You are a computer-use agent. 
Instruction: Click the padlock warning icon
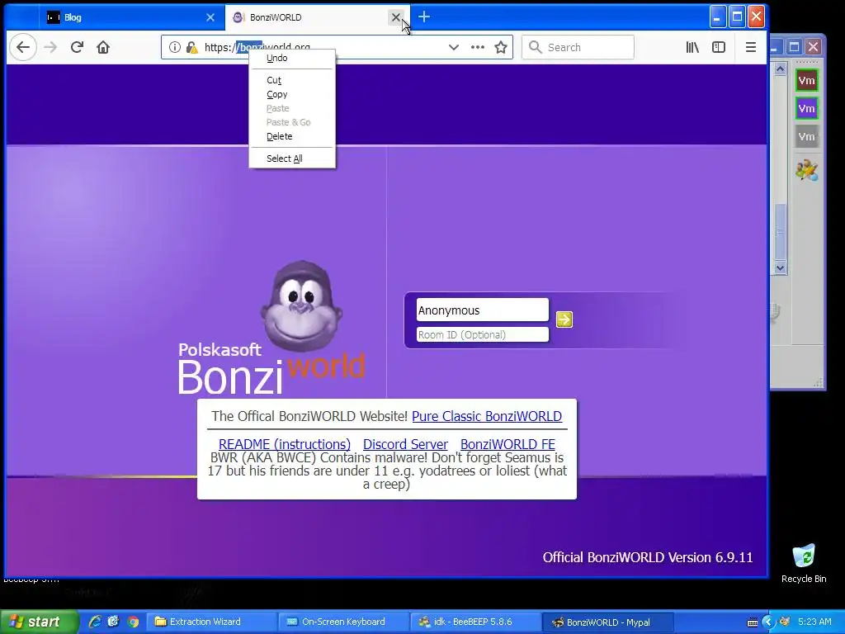click(x=191, y=47)
